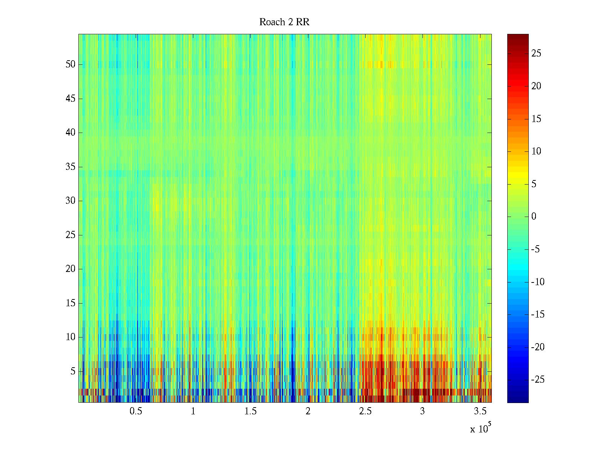Click the colorbar label -25

point(537,380)
